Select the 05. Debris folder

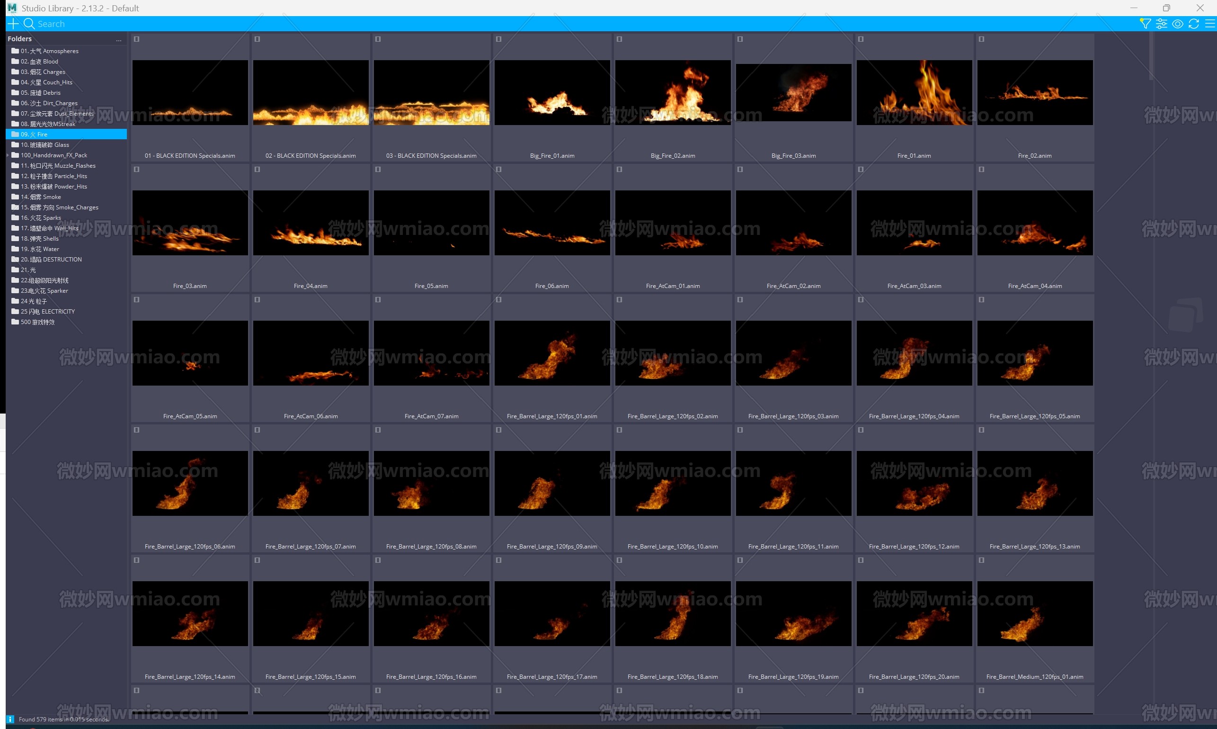[66, 92]
